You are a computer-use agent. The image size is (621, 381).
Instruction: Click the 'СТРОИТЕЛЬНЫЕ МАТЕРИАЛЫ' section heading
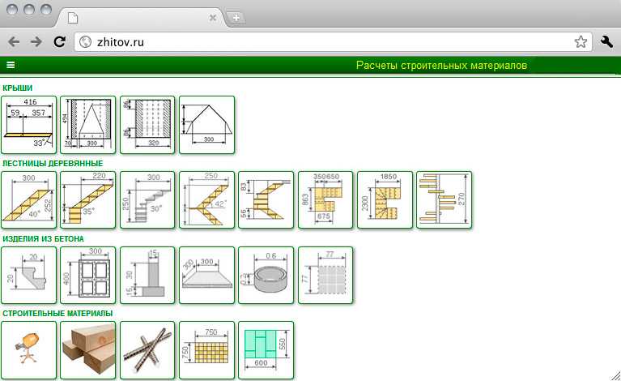click(x=57, y=313)
